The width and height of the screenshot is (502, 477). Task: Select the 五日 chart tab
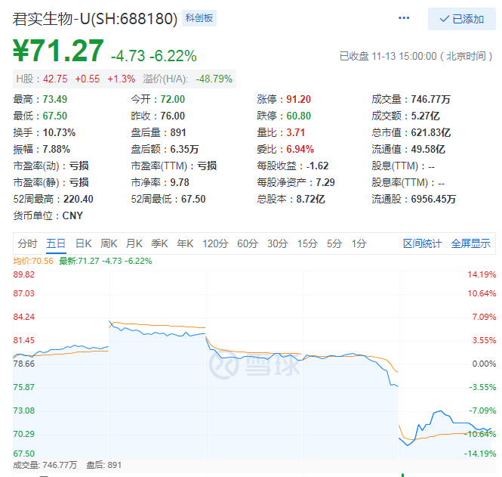[56, 243]
